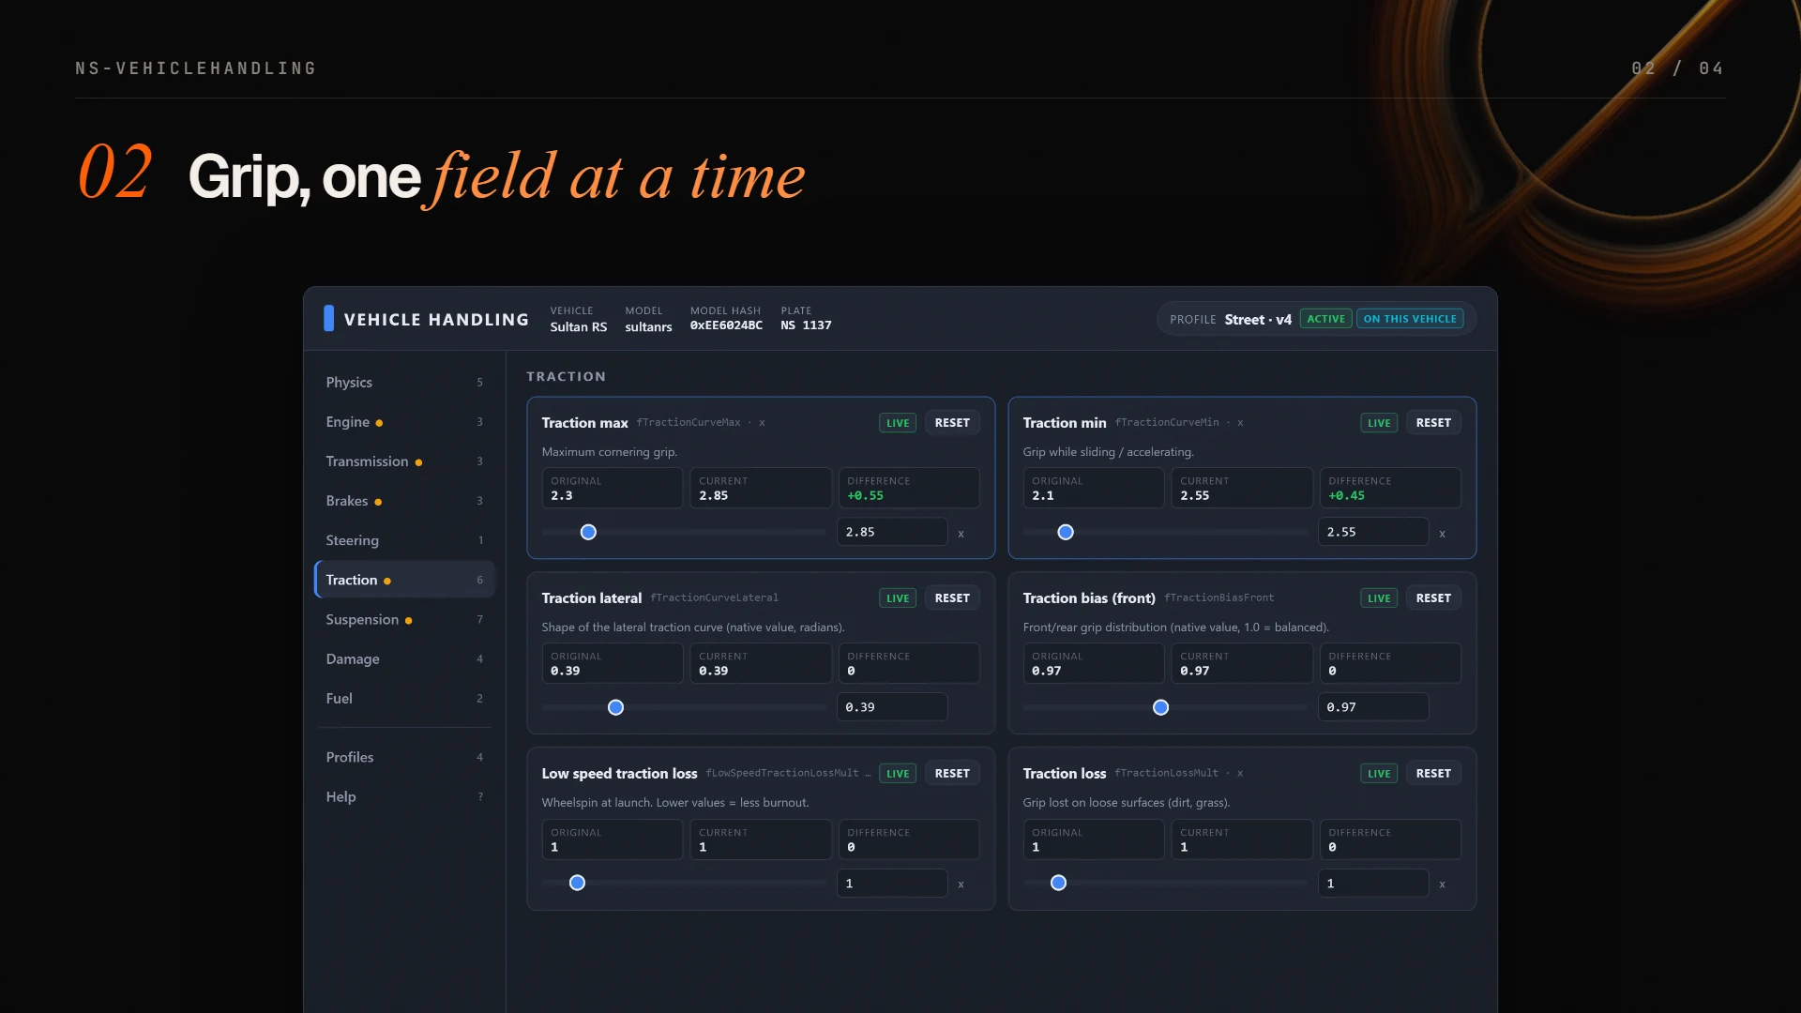Click the ON THIS VEHICLE badge
This screenshot has width=1801, height=1013.
[x=1410, y=319]
